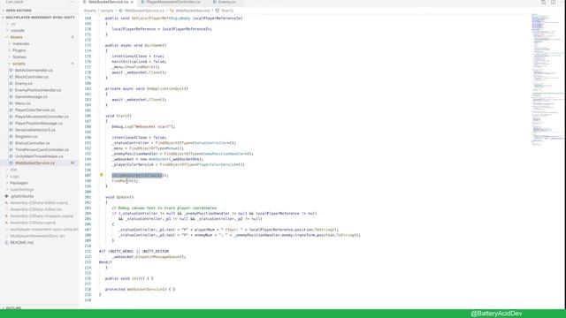Expand the Scenes folder

[19, 57]
